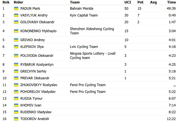This screenshot has width=180, height=121.
Task: Sort by the Rider column header
Action: click(18, 2)
